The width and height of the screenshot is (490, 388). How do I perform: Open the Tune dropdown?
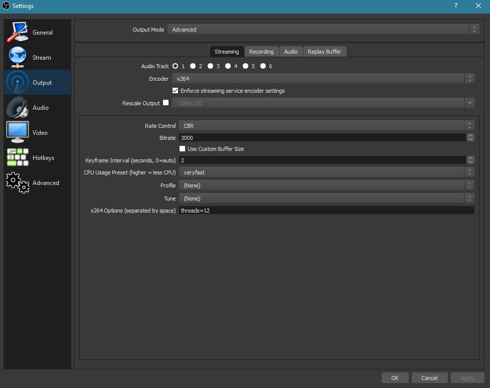[326, 199]
